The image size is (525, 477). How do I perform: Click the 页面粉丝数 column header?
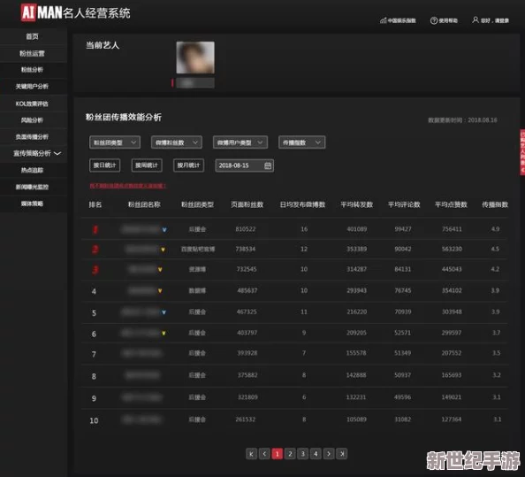[247, 204]
